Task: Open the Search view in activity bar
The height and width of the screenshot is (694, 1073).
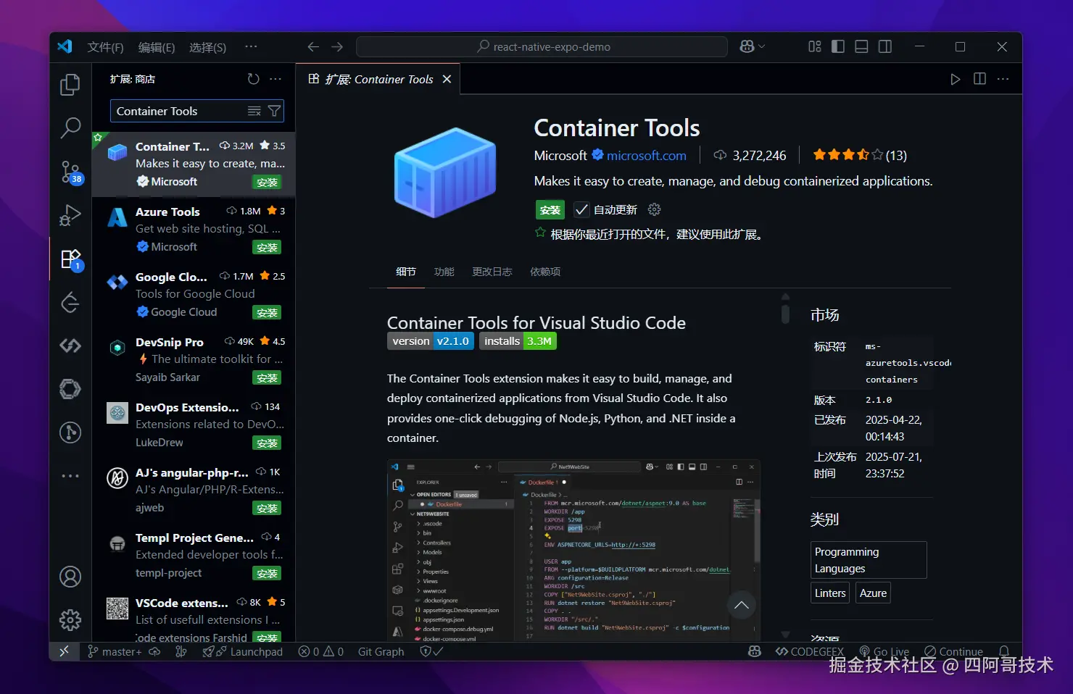Action: tap(70, 128)
